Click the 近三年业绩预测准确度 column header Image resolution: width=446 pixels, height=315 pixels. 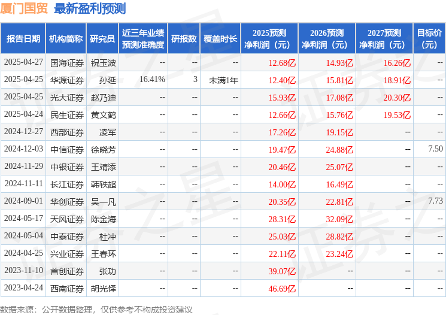(x=143, y=39)
